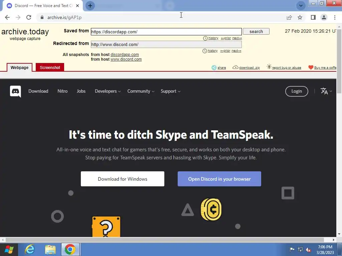Open the Chrome three-dot menu

[335, 17]
